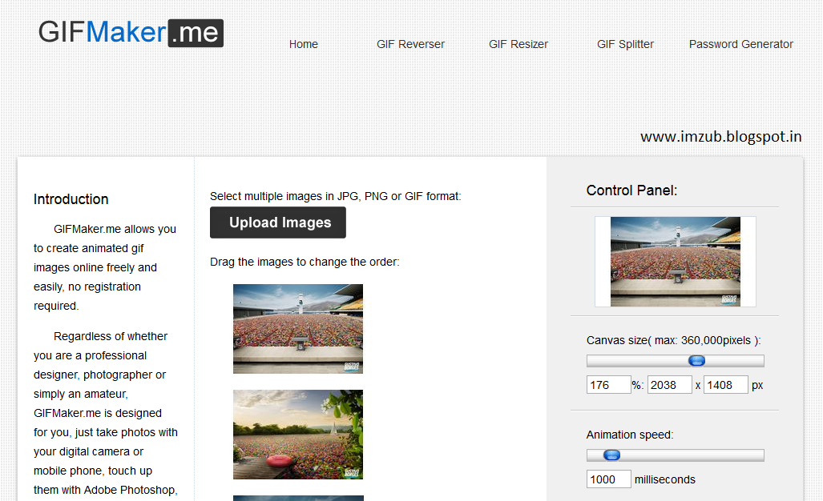
Task: Open the Password Generator page
Action: [x=740, y=44]
